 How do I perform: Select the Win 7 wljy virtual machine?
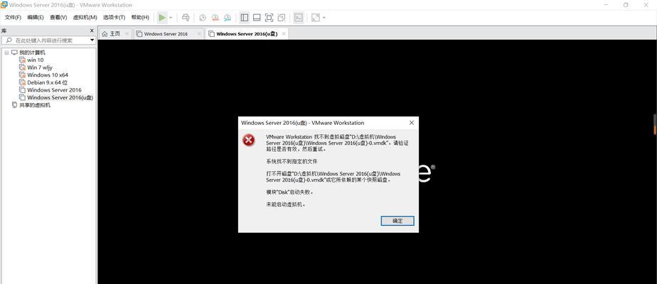(x=40, y=67)
